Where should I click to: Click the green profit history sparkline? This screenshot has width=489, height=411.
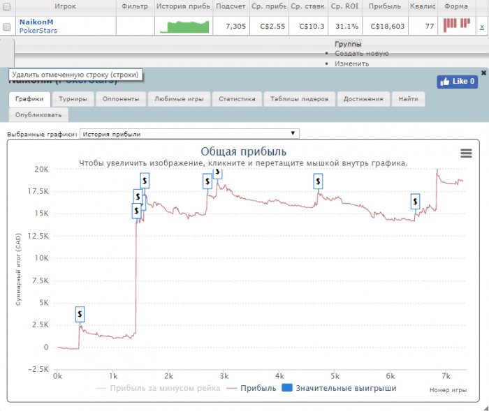coord(184,27)
